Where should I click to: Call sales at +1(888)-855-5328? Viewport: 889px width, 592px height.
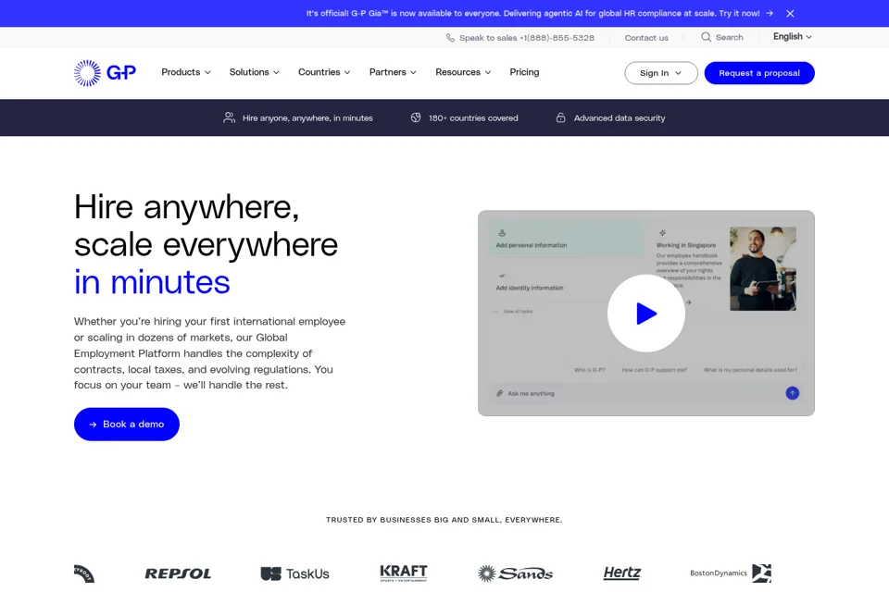558,38
